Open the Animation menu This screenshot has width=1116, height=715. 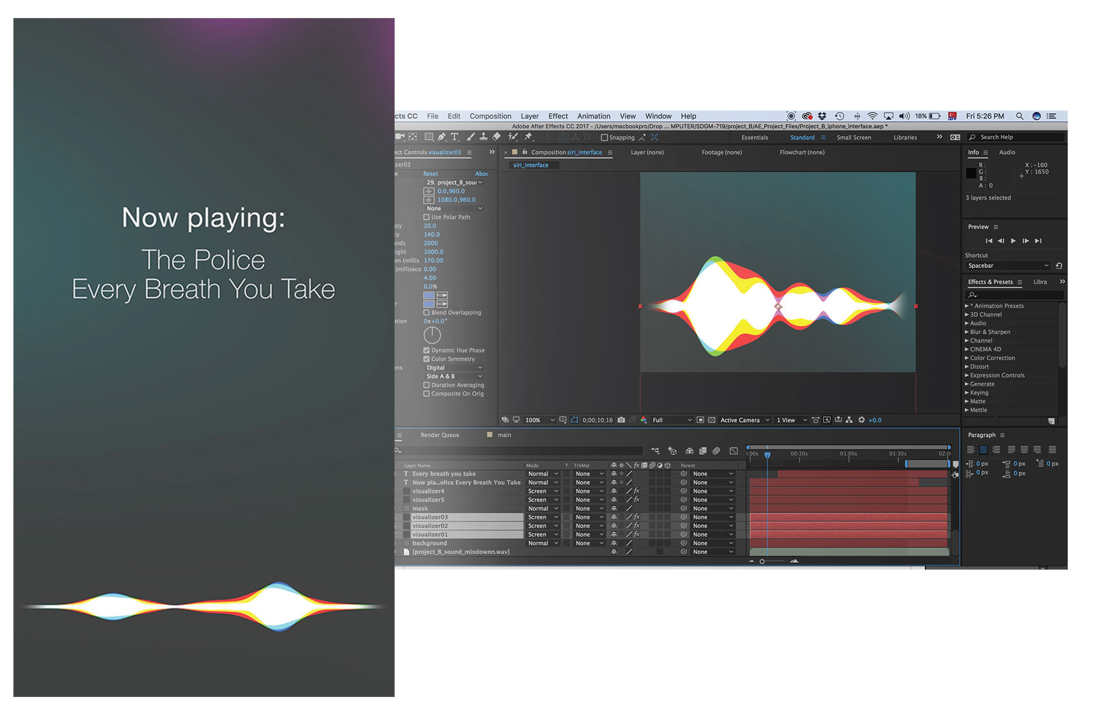[x=593, y=116]
